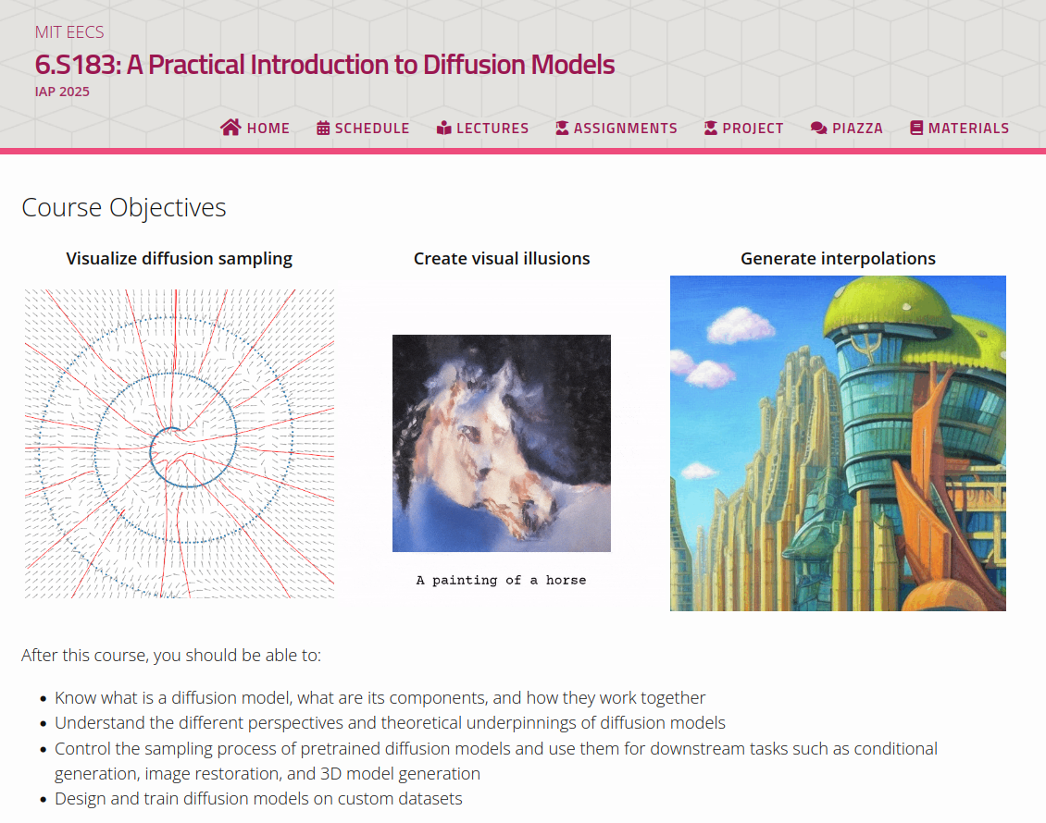1046x823 pixels.
Task: Click the horse painting illusion image
Action: (502, 443)
